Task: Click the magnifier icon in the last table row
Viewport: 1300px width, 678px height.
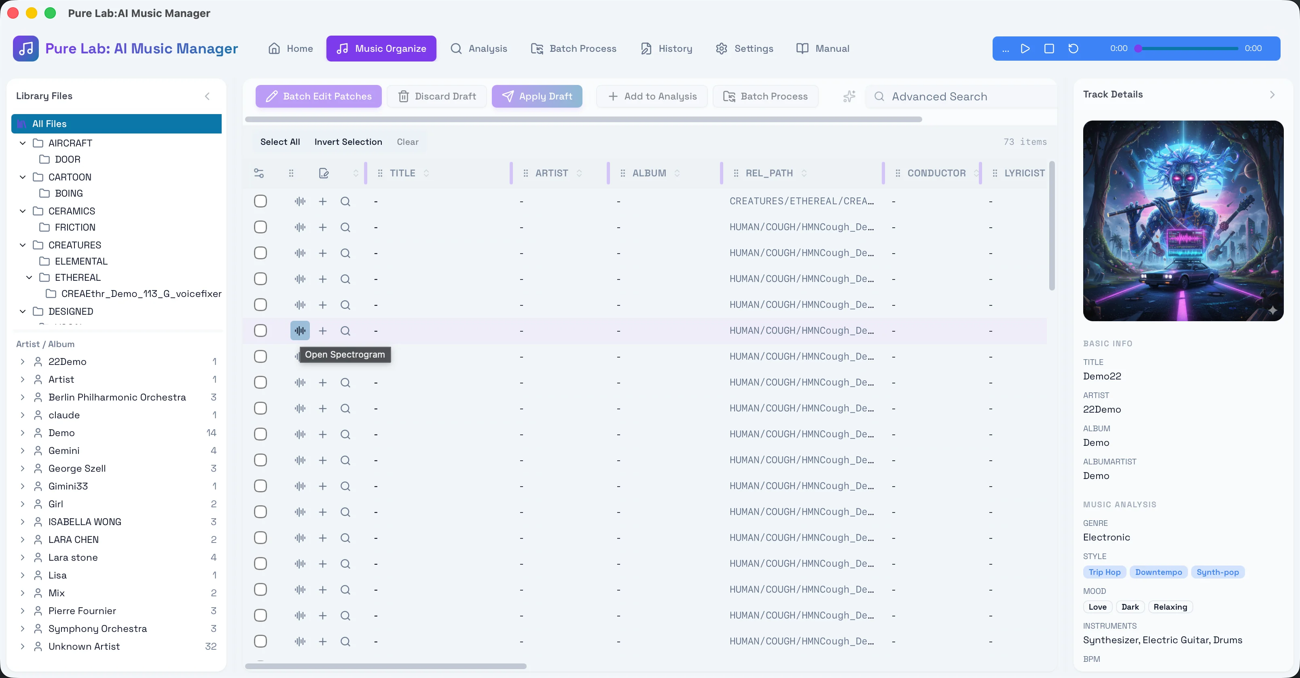Action: click(x=345, y=641)
